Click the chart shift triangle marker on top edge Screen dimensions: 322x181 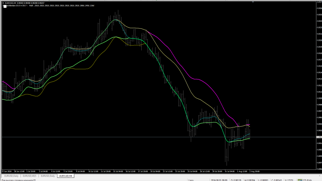coord(253,2)
